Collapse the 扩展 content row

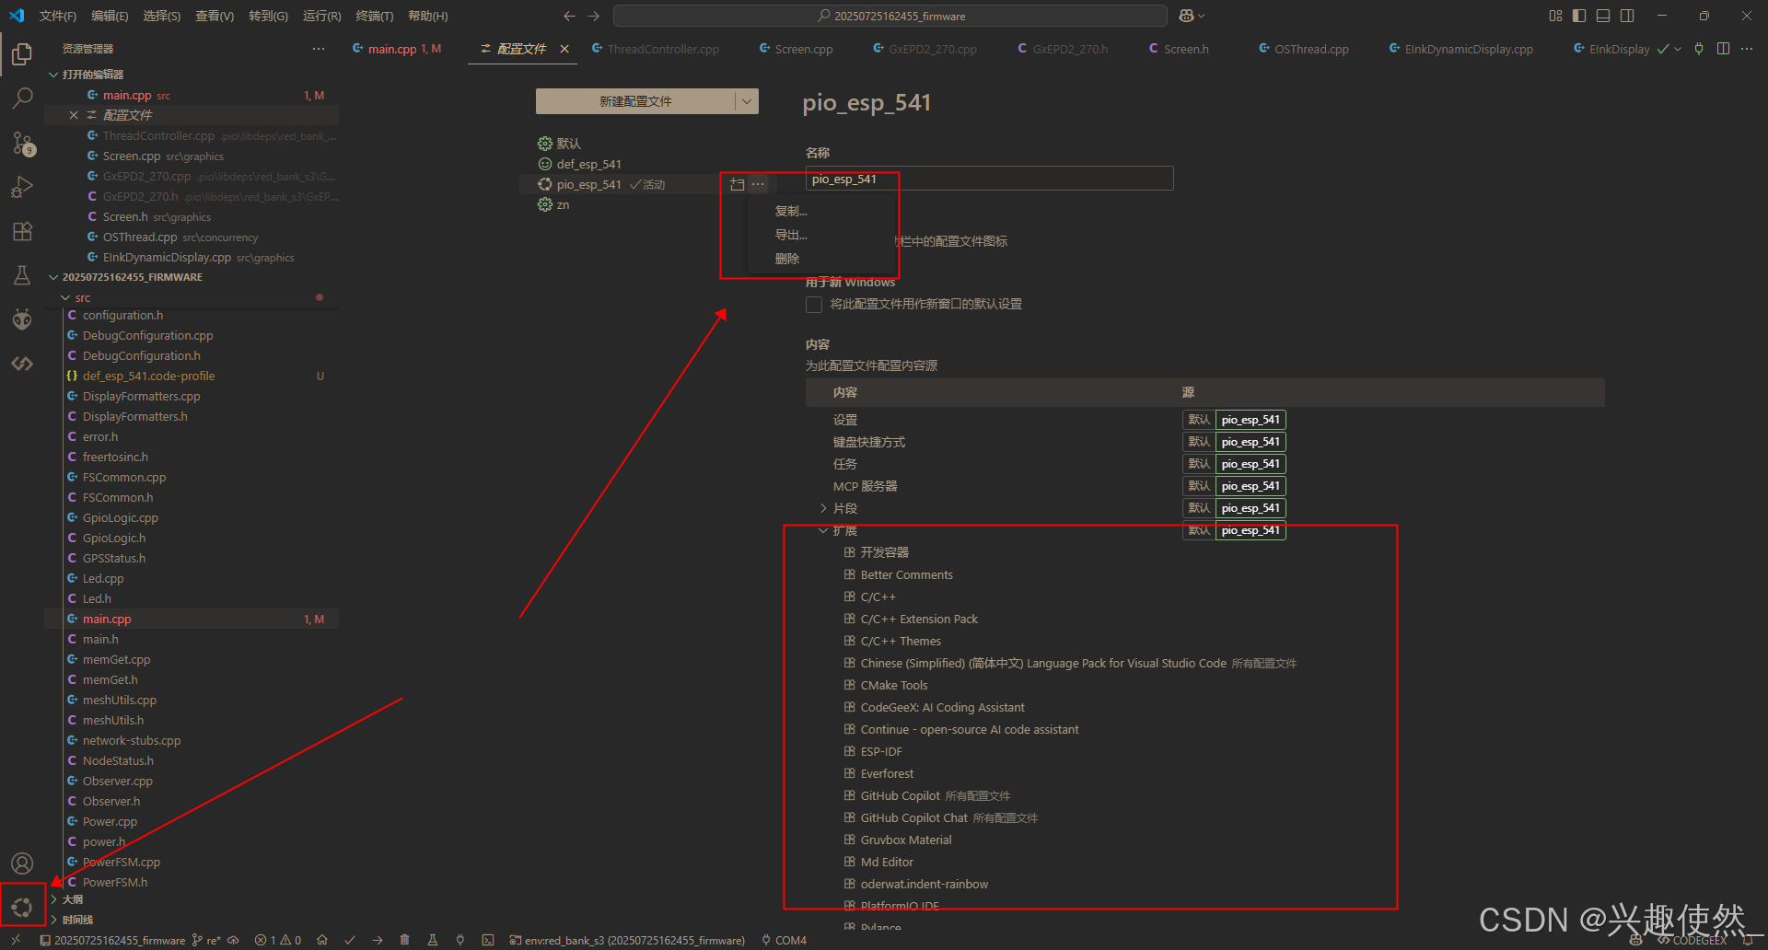point(823,530)
